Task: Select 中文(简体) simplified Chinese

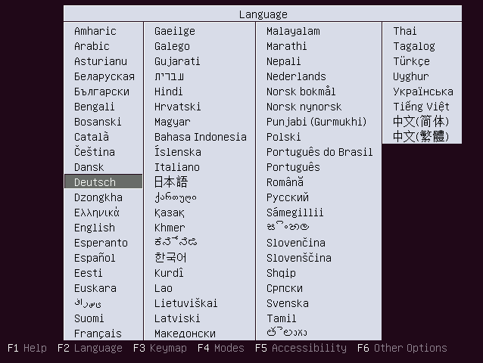Action: pos(421,122)
